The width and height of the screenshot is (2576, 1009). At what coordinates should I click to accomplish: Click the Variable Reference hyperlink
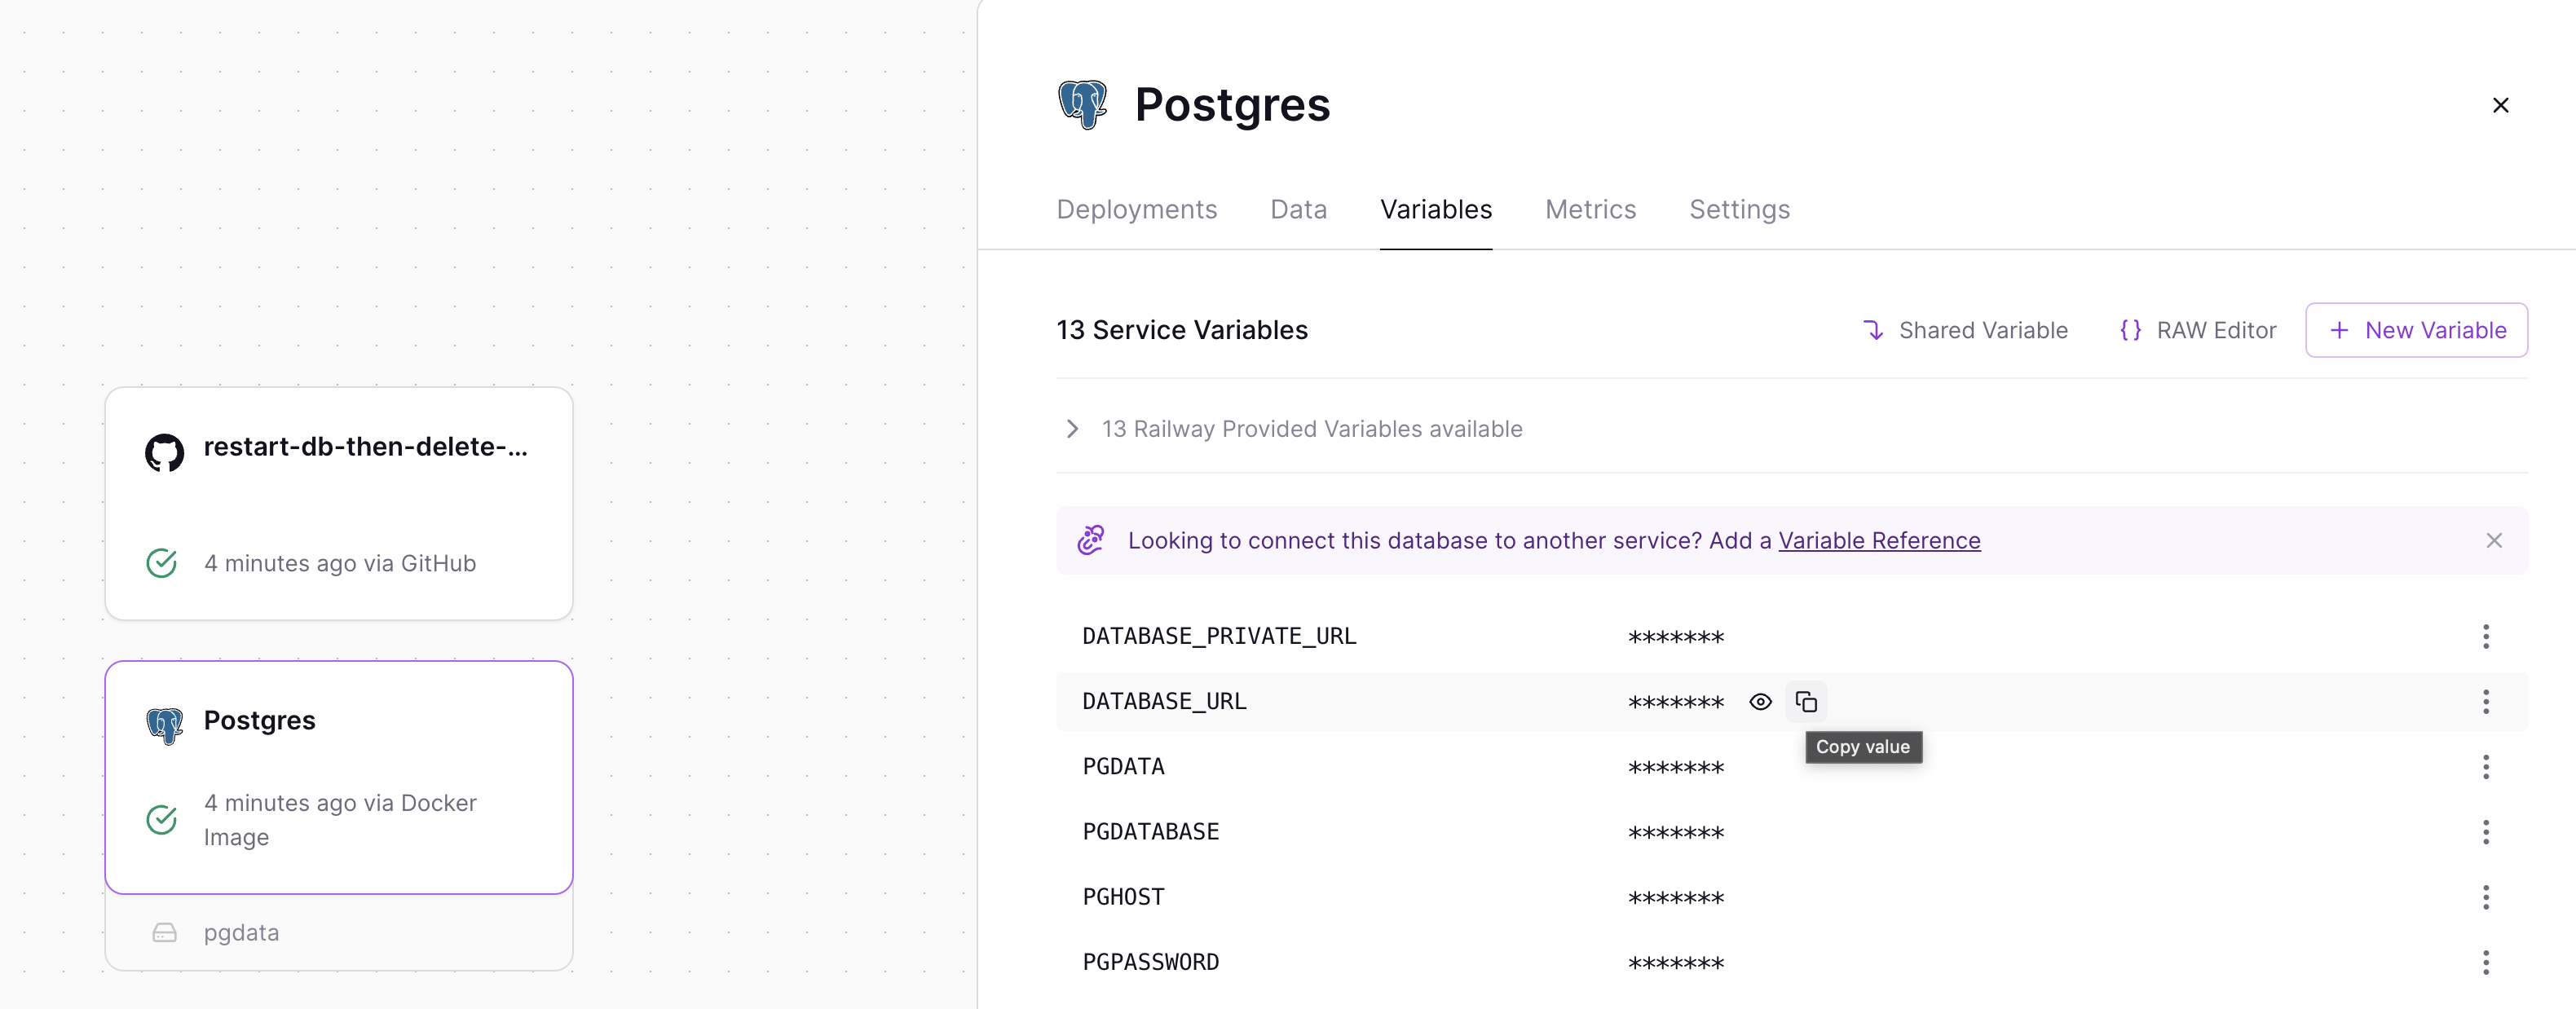click(x=1881, y=539)
